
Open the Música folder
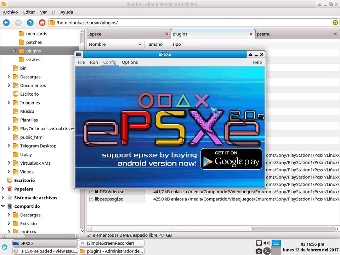pos(27,111)
